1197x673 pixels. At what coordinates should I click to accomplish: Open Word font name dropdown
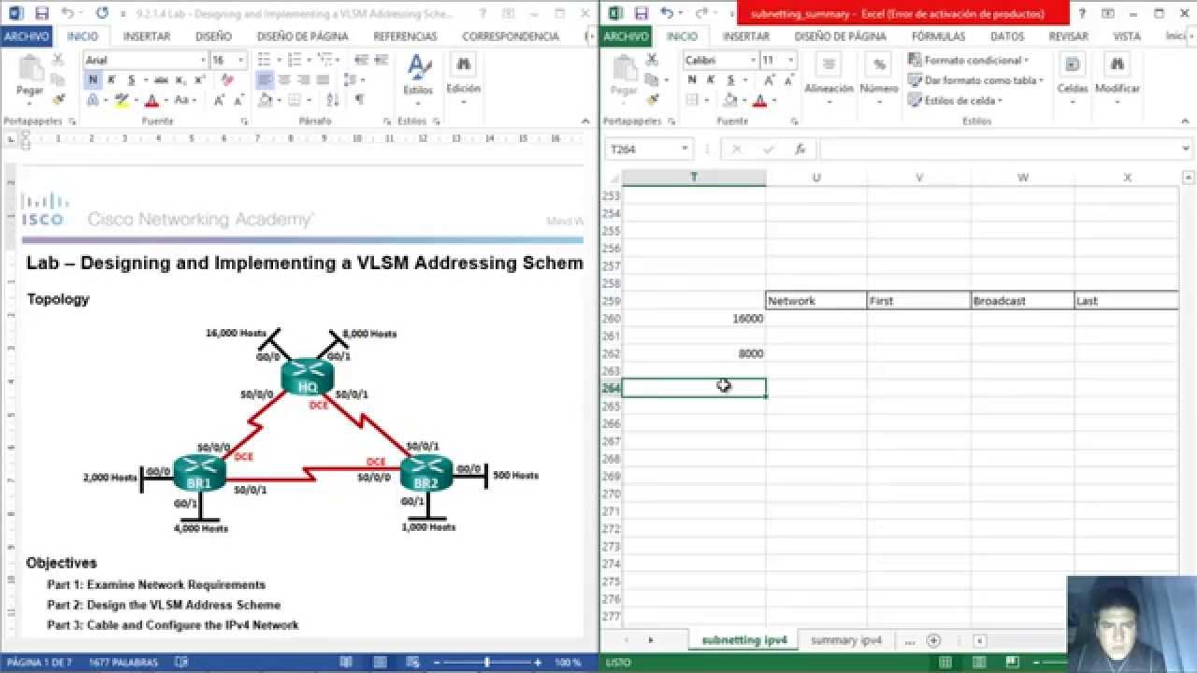coord(202,60)
